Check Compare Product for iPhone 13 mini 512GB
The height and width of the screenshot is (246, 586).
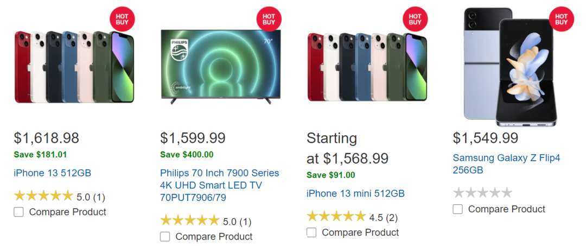tap(311, 232)
